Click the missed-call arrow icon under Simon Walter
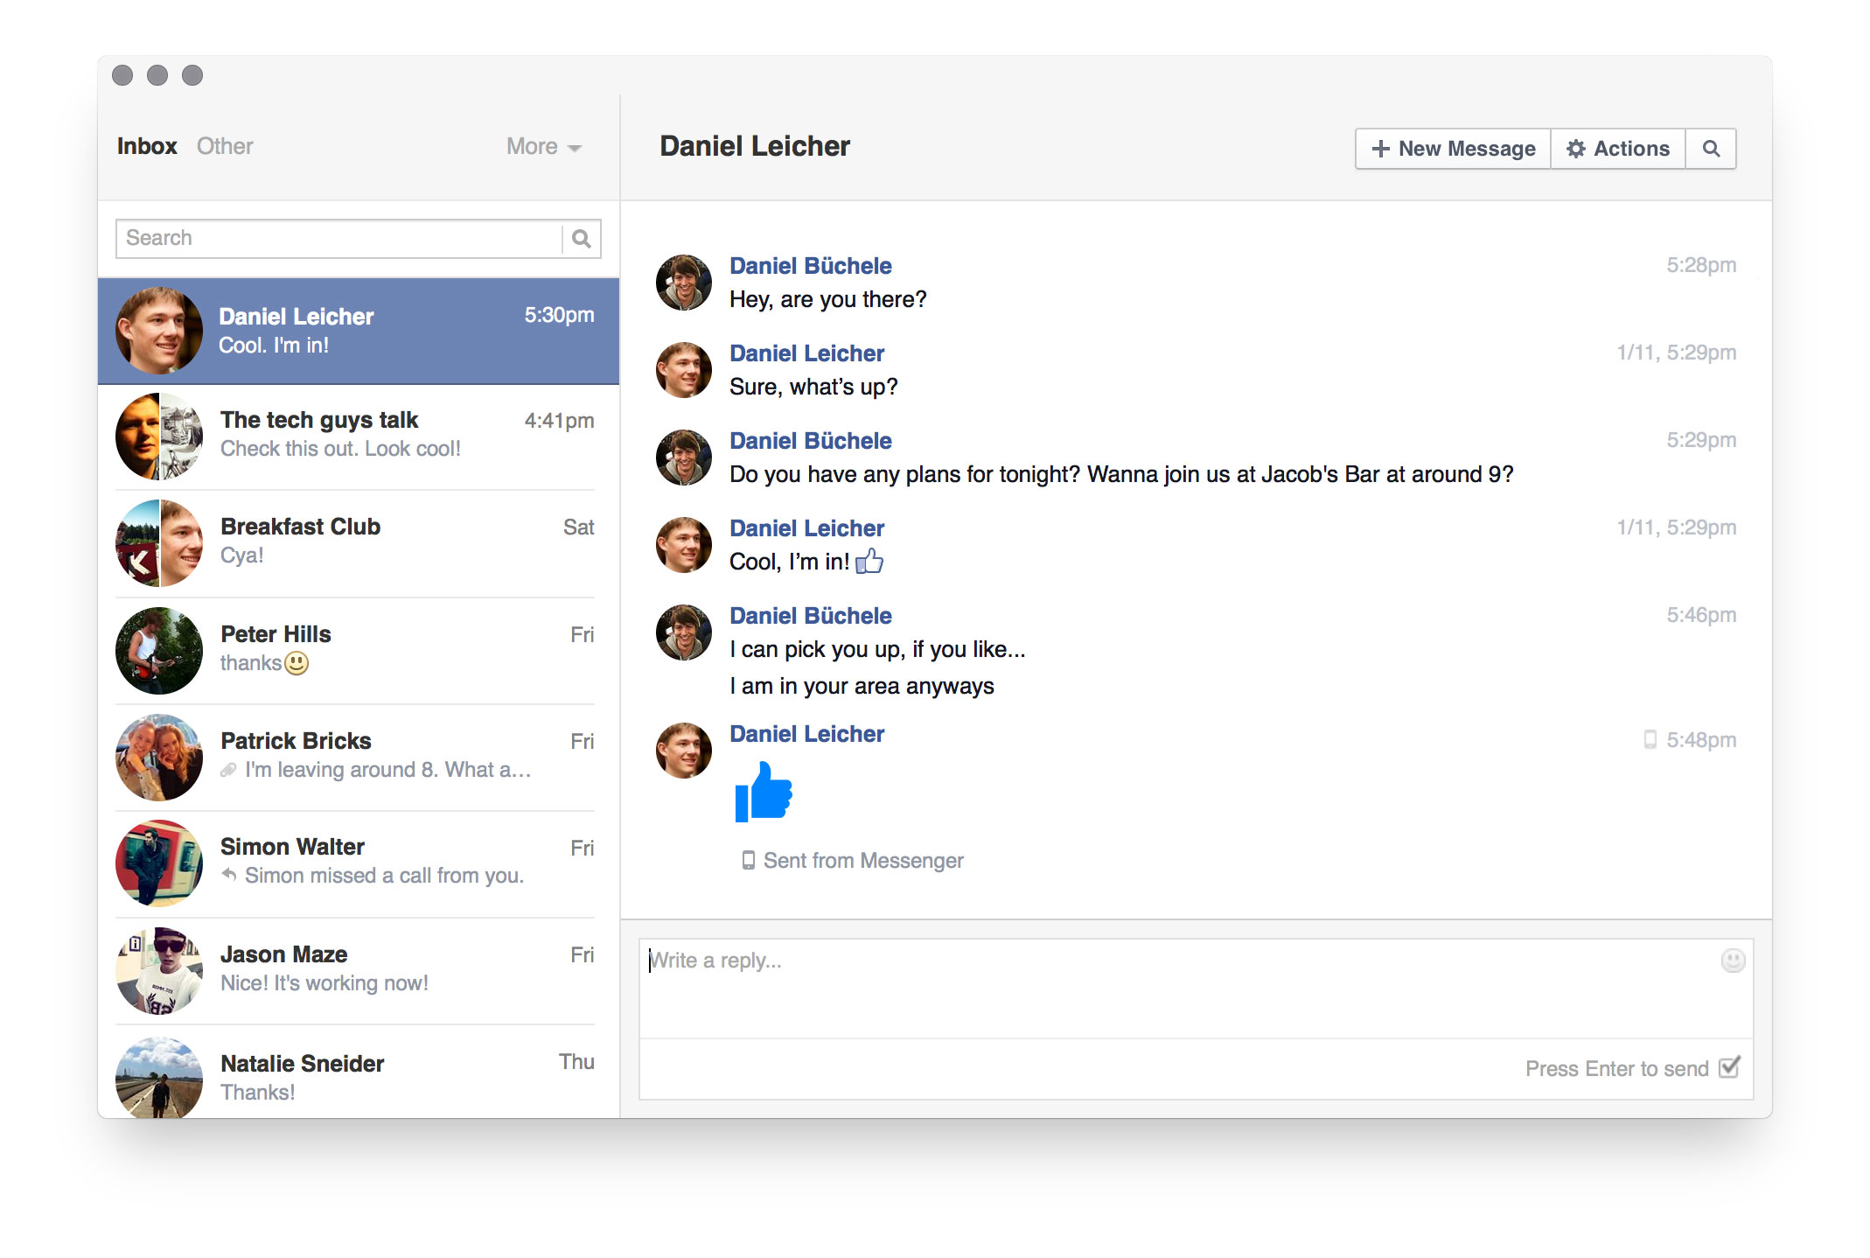This screenshot has height=1258, width=1870. (x=229, y=875)
